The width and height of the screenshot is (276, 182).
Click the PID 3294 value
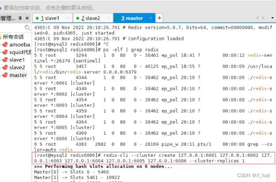(81, 55)
